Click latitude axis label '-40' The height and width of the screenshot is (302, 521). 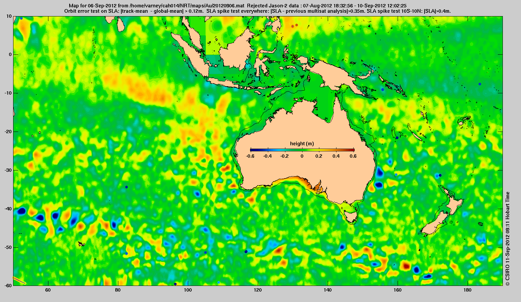click(x=8, y=209)
